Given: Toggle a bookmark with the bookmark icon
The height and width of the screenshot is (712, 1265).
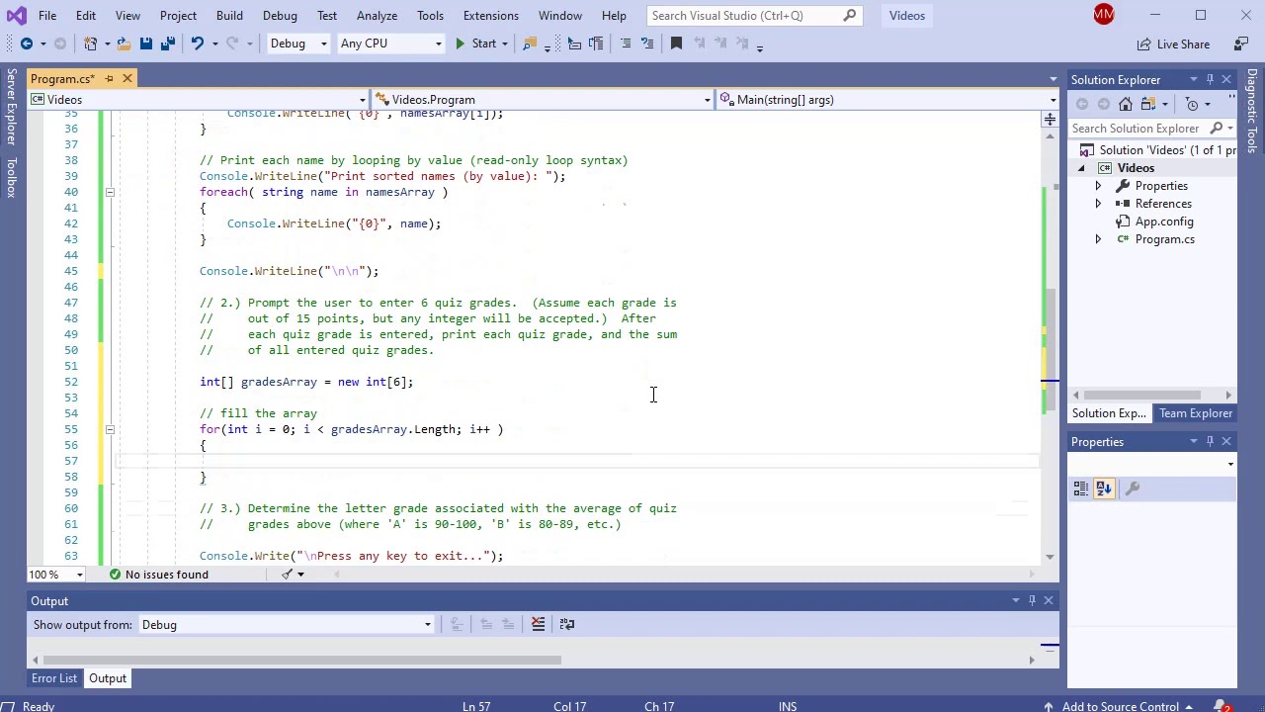Looking at the screenshot, I should 677,44.
